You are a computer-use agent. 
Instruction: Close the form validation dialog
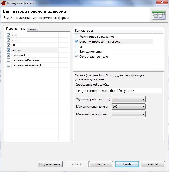tap(162, 2)
